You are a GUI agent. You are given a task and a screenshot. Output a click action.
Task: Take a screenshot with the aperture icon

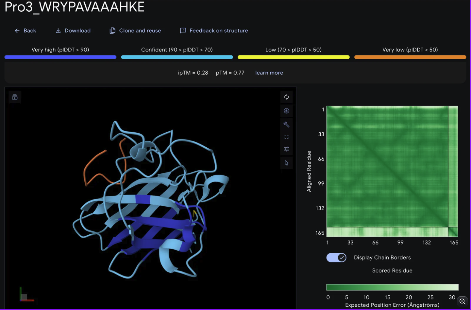286,111
